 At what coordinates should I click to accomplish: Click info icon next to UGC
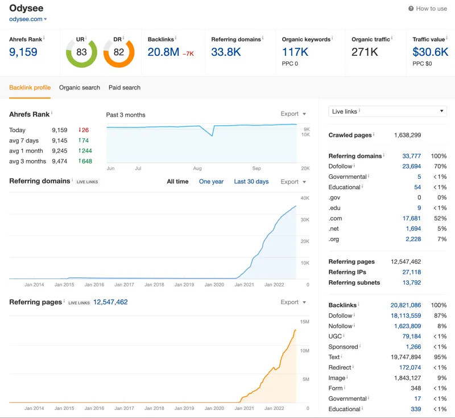click(344, 335)
